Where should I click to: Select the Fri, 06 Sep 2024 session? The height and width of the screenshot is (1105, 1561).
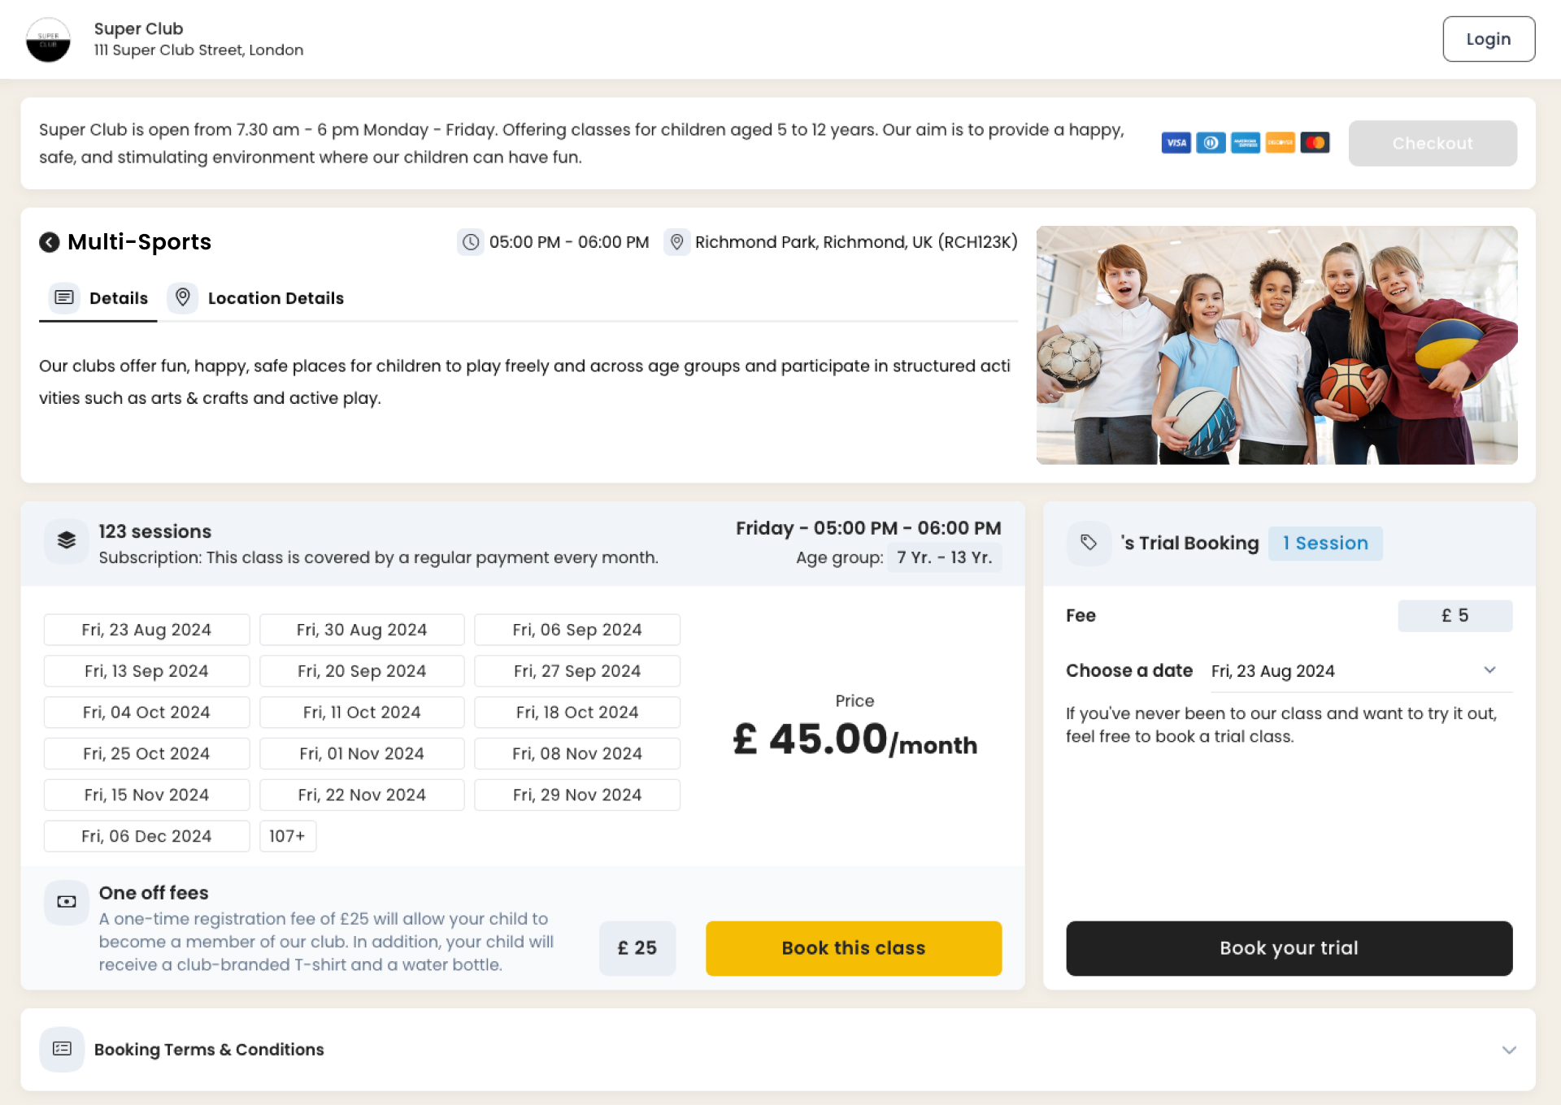tap(576, 629)
